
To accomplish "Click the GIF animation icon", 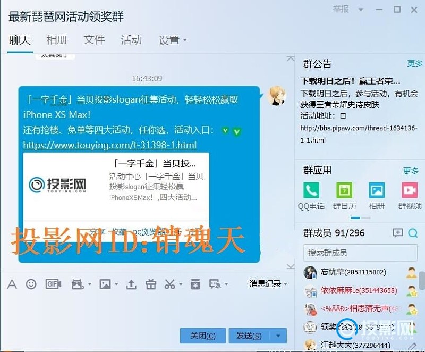I will click(x=53, y=284).
